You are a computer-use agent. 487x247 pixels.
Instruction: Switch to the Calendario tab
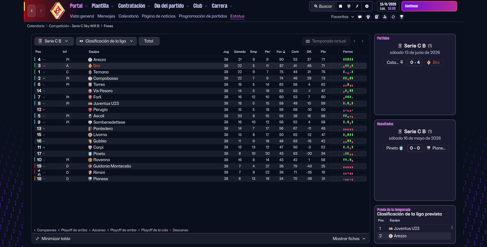point(128,16)
